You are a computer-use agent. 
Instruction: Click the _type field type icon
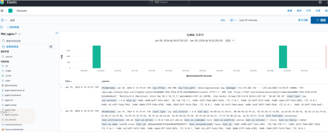coord(3,81)
